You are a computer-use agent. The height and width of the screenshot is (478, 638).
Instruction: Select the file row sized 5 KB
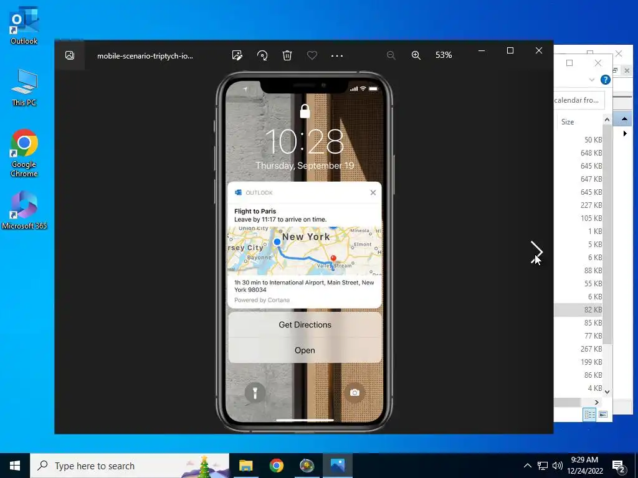coord(578,244)
